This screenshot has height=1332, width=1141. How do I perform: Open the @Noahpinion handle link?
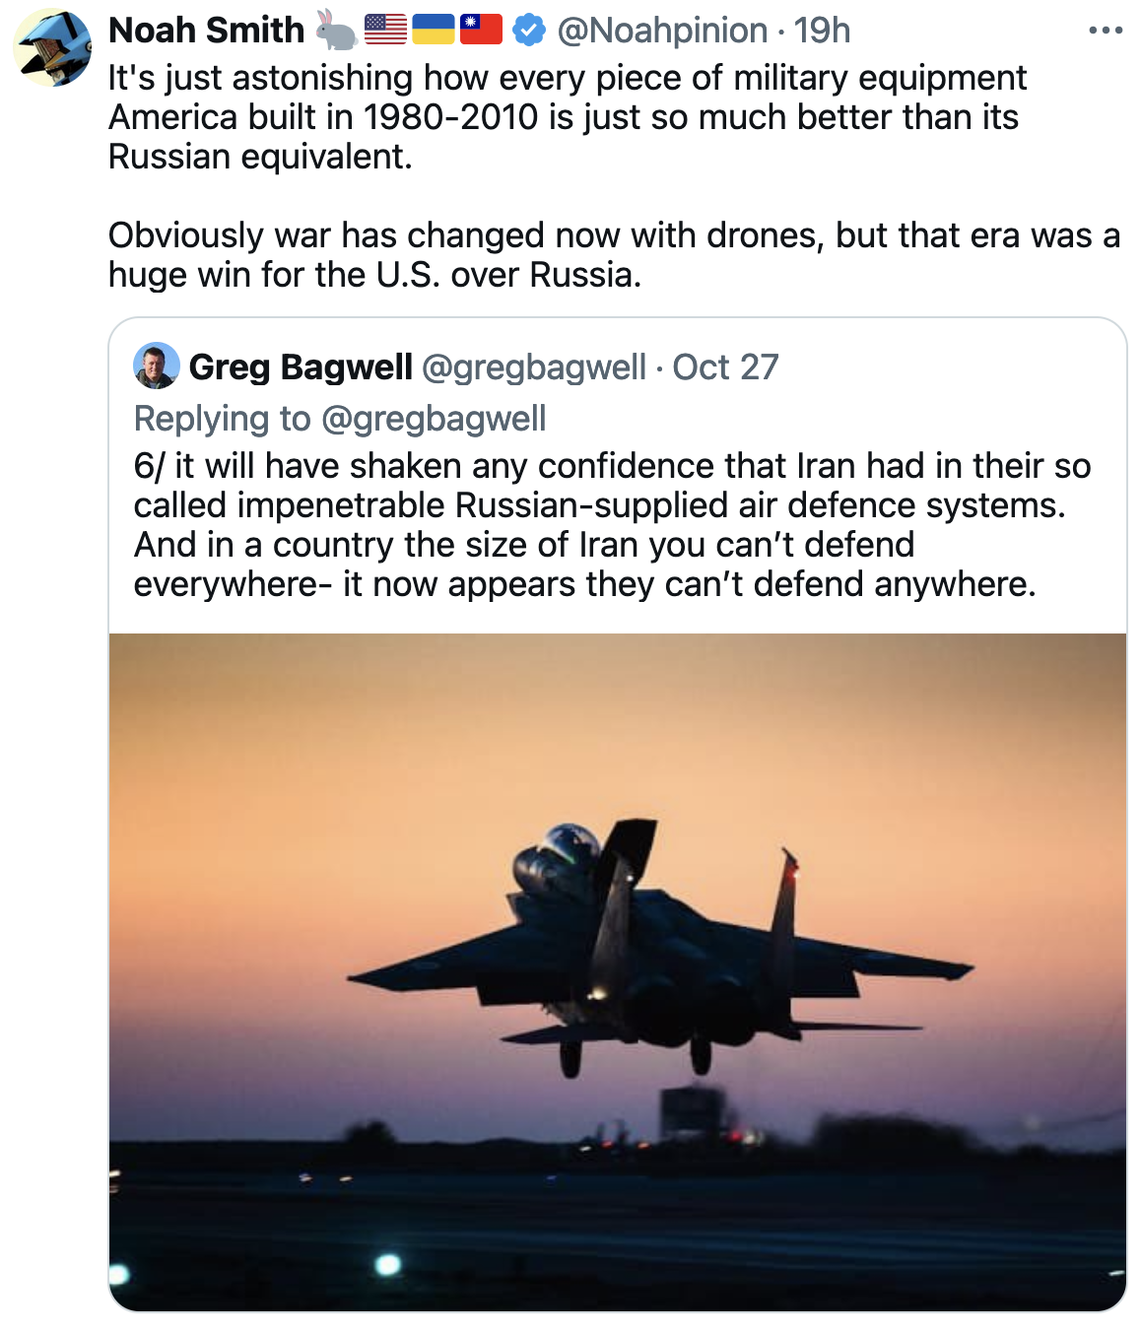662,31
